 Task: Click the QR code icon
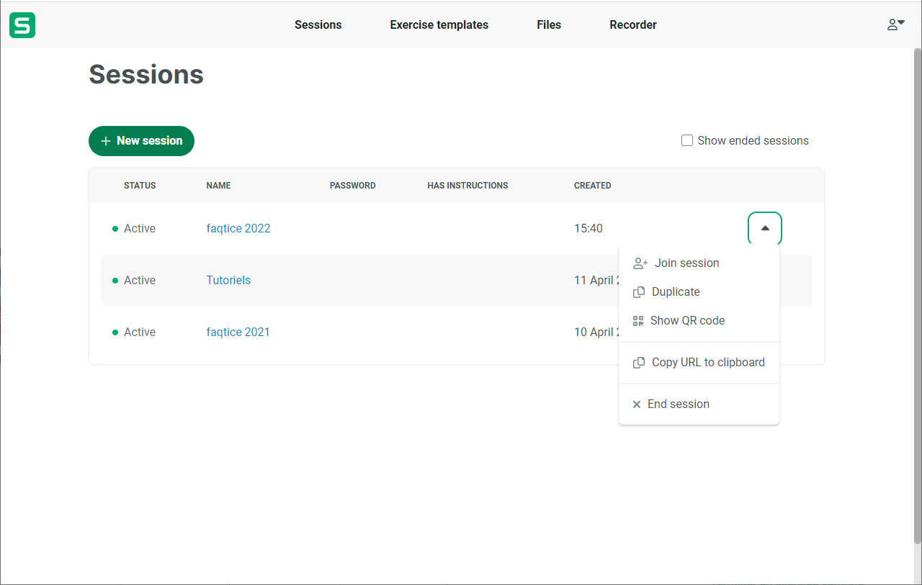tap(637, 321)
